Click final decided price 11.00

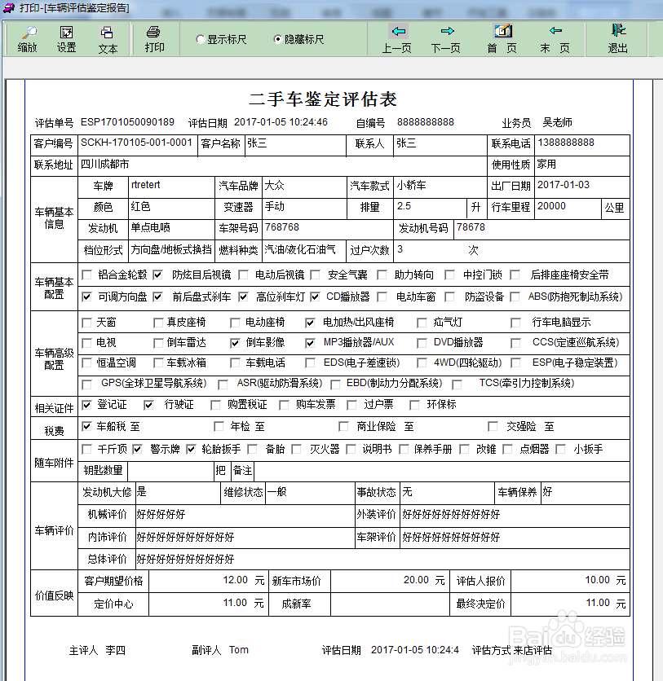598,603
